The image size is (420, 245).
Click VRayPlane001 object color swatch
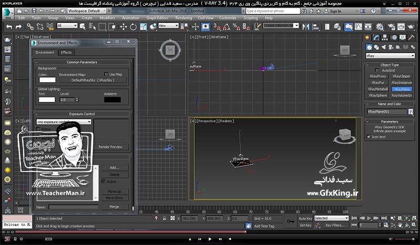pyautogui.click(x=411, y=111)
